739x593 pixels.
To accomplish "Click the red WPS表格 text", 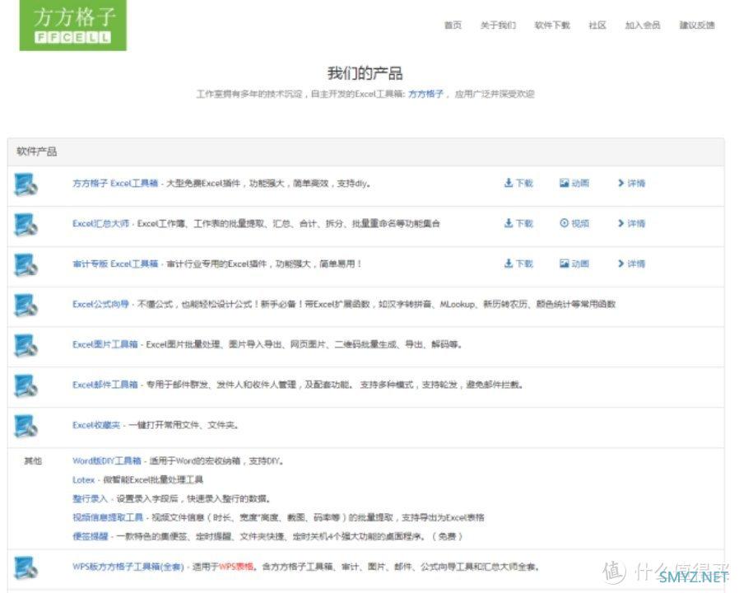I will (236, 567).
